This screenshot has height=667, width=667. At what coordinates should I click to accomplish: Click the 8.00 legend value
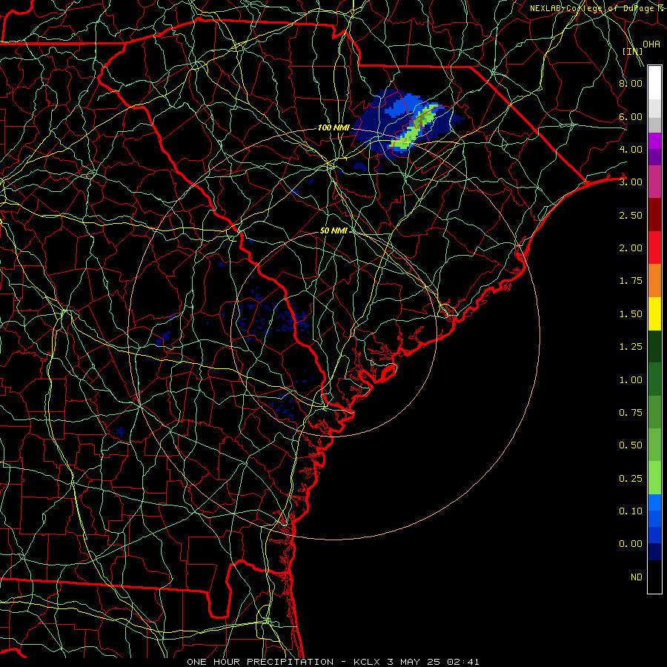[x=631, y=83]
